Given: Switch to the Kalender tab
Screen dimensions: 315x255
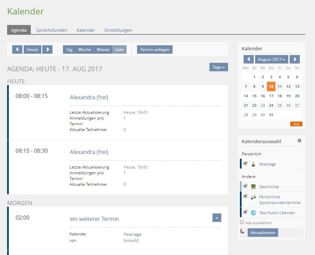Looking at the screenshot, I should coord(86,30).
